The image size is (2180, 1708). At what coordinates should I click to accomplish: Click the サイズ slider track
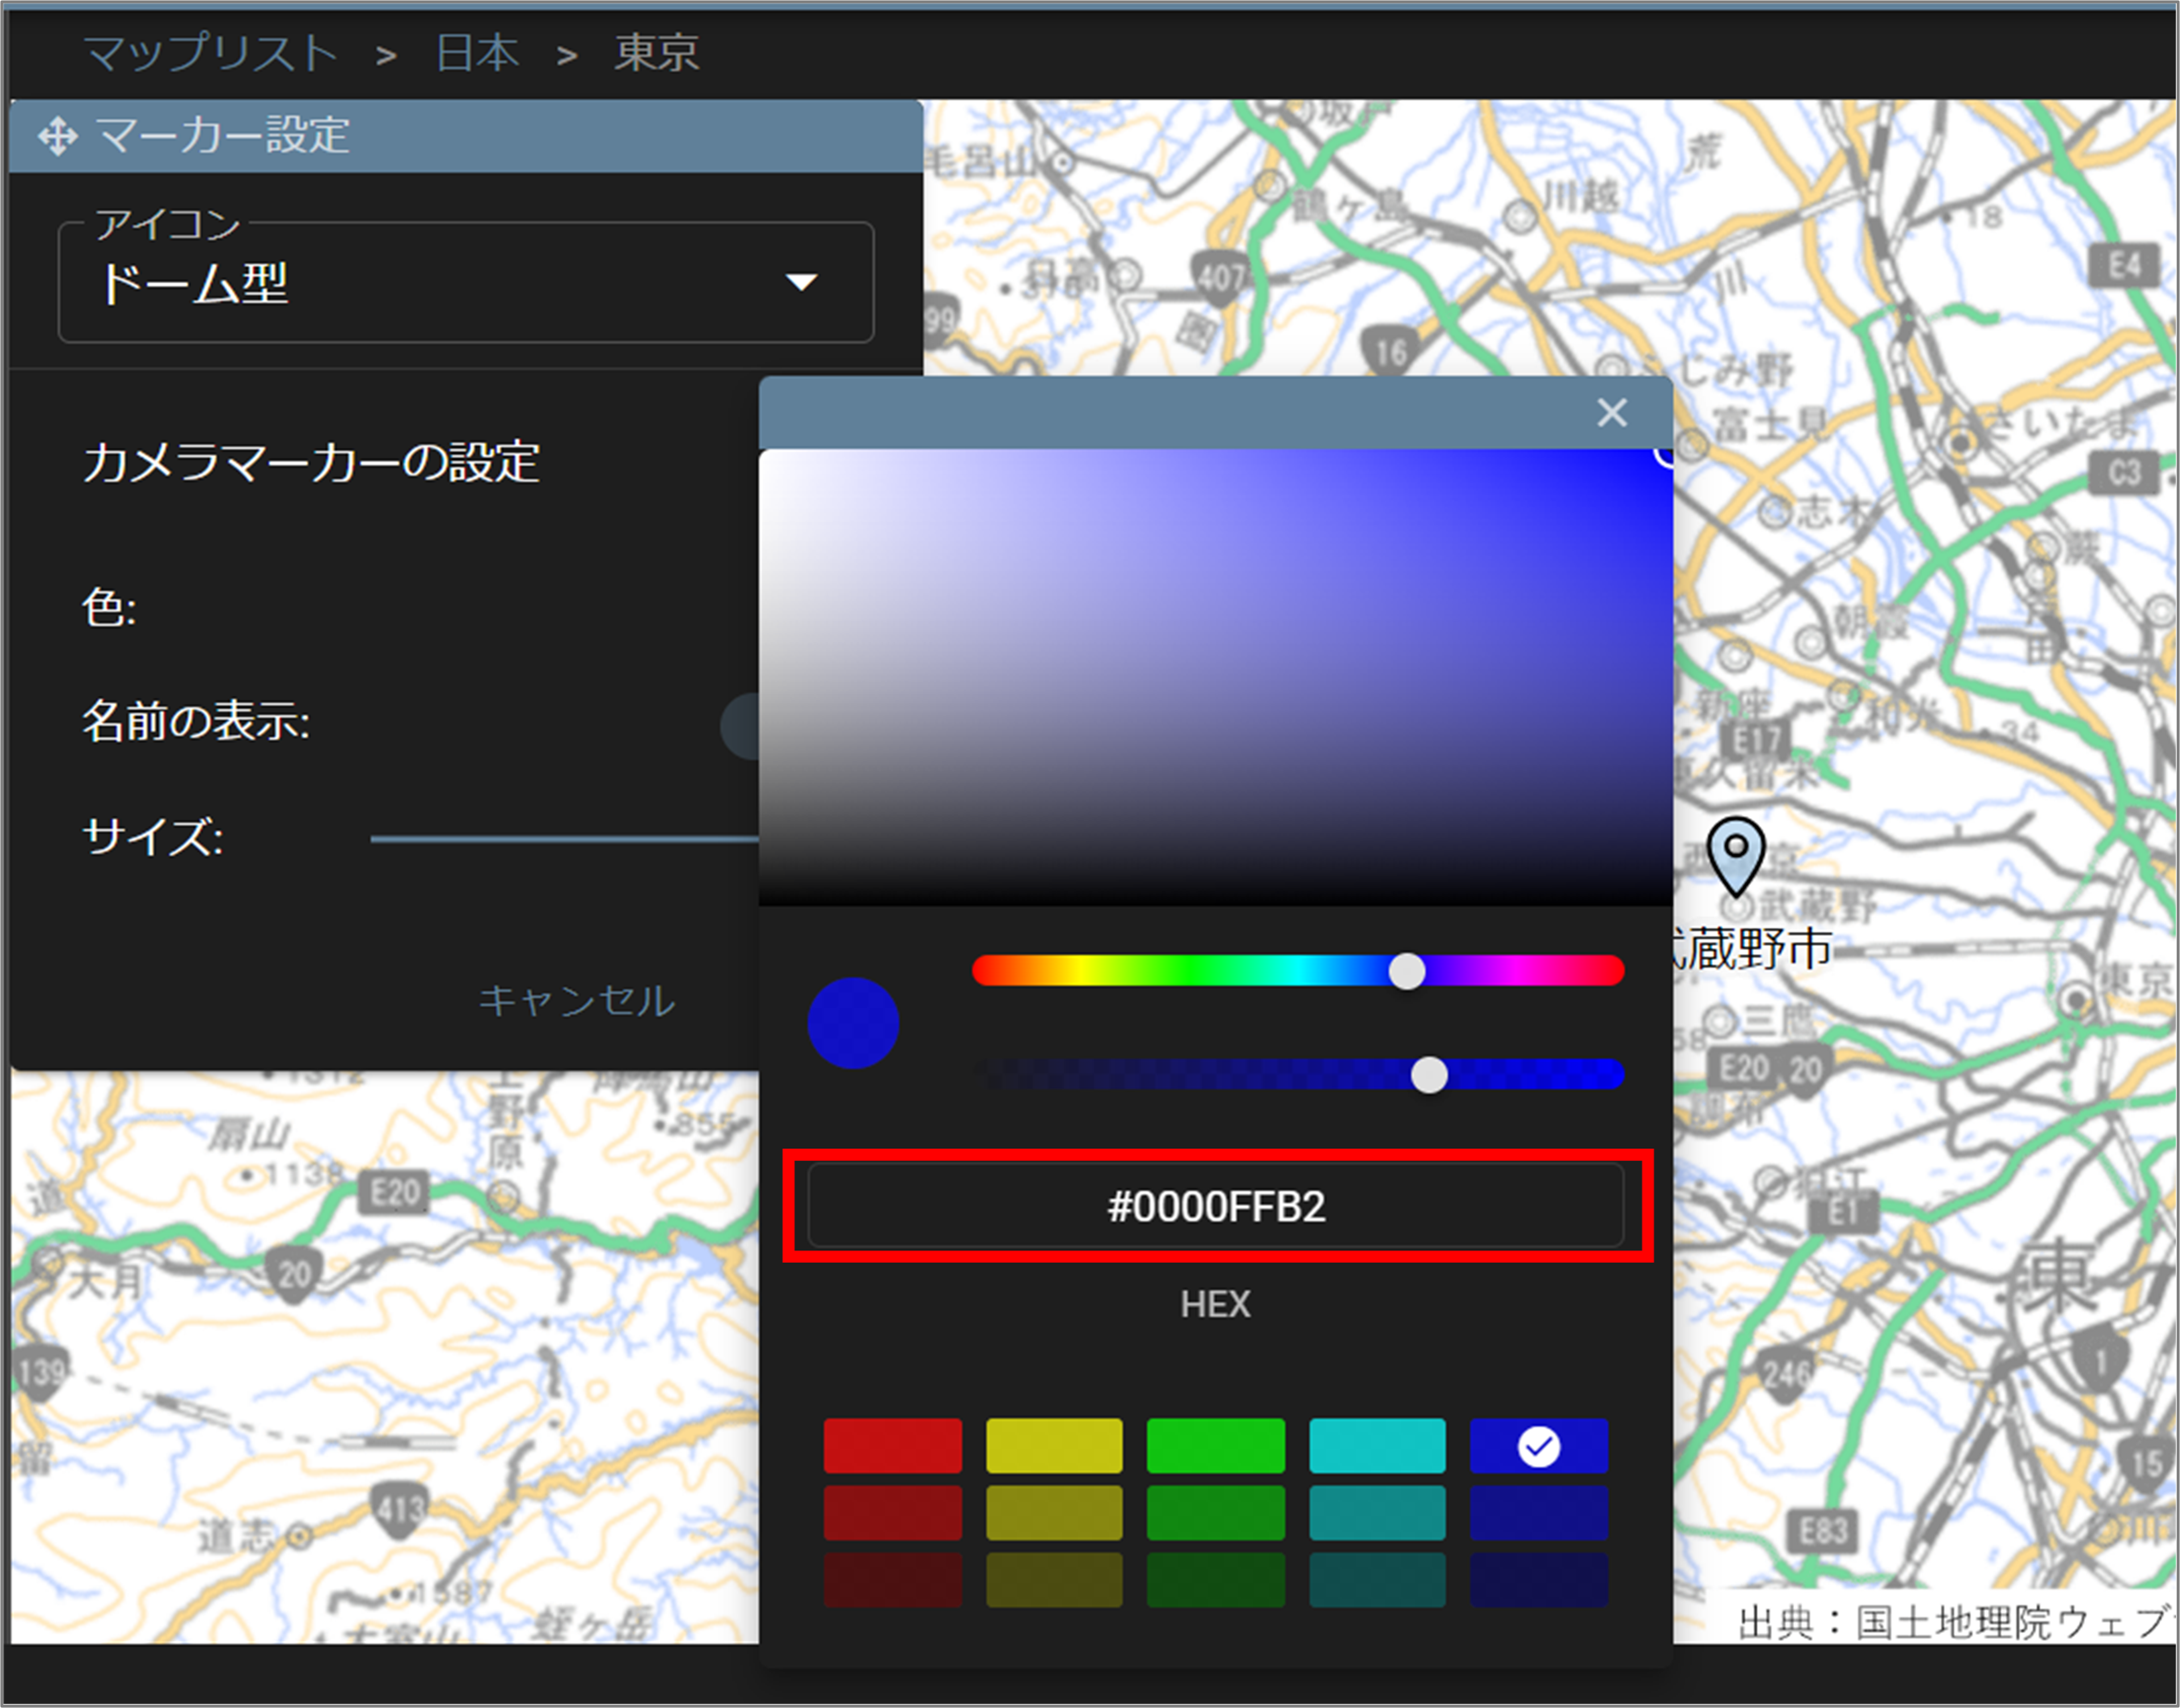[565, 838]
